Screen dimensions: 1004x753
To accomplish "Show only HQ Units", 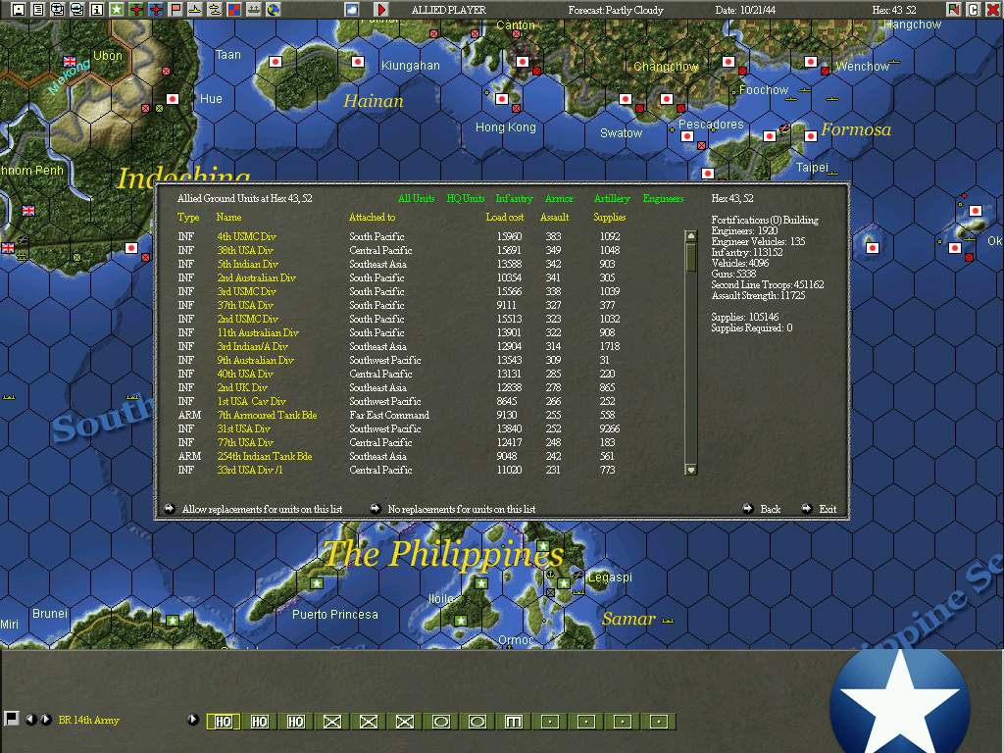I will pyautogui.click(x=466, y=198).
